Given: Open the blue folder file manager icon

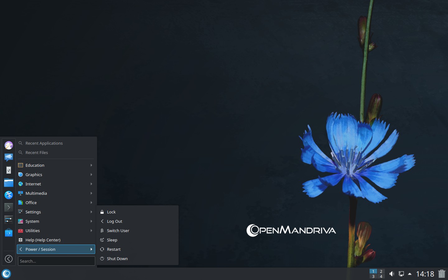Looking at the screenshot, I should pyautogui.click(x=9, y=183).
